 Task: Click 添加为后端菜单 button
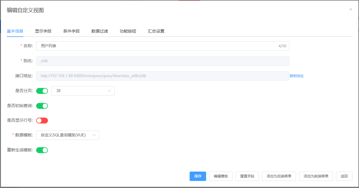coord(279,176)
